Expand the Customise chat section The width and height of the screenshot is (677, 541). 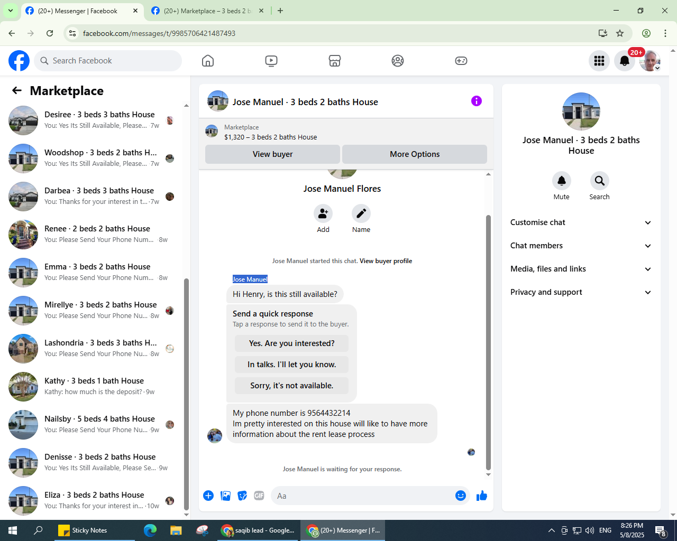(x=581, y=222)
